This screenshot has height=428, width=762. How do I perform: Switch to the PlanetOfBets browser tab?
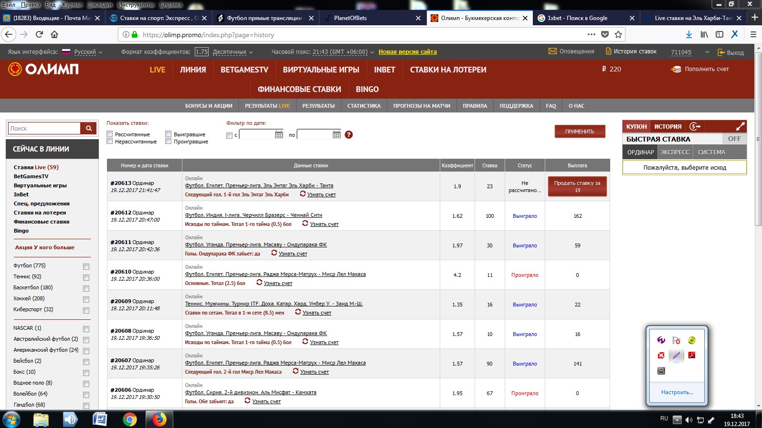(373, 18)
